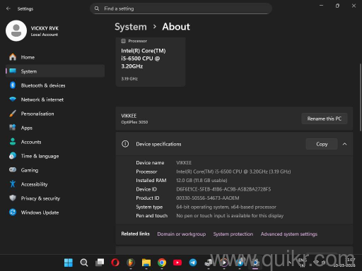The height and width of the screenshot is (271, 362).
Task: Open the Windows Start menu
Action: [x=69, y=263]
